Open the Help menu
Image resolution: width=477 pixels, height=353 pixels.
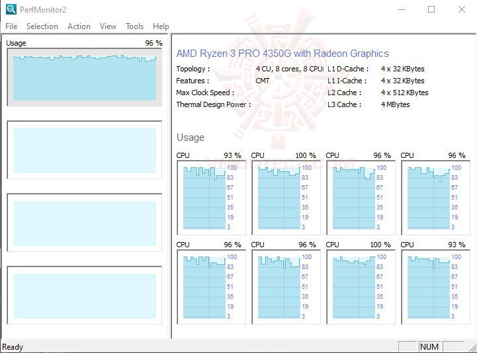tap(161, 26)
